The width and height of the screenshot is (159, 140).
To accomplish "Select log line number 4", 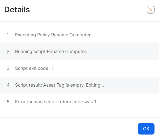I will 8,85.
